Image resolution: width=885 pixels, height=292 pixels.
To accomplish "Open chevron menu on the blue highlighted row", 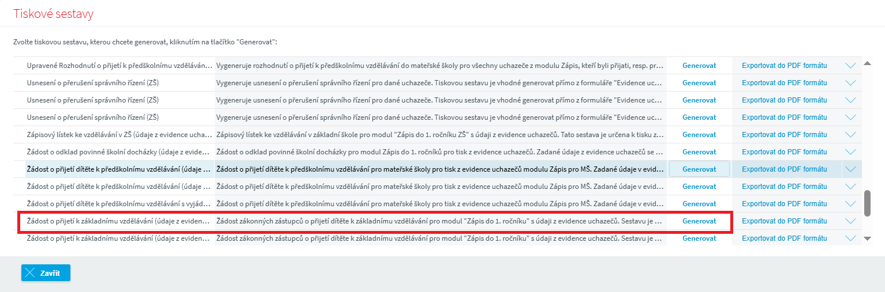I will click(x=850, y=169).
